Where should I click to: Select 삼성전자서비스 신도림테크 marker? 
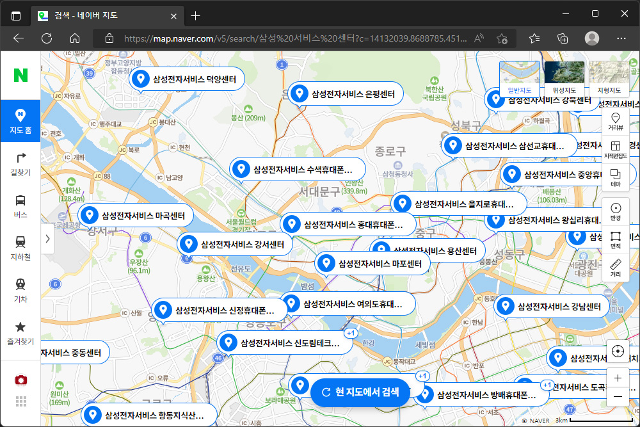[x=285, y=342]
